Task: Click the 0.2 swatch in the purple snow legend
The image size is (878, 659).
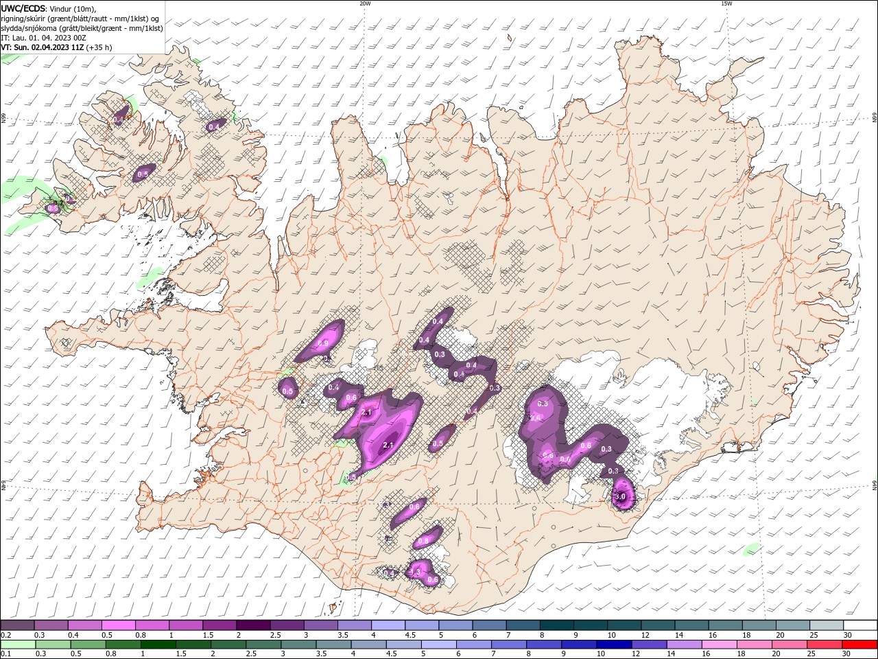Action: pos(17,625)
